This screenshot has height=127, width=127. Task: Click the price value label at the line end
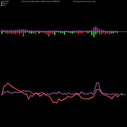coord(123,94)
